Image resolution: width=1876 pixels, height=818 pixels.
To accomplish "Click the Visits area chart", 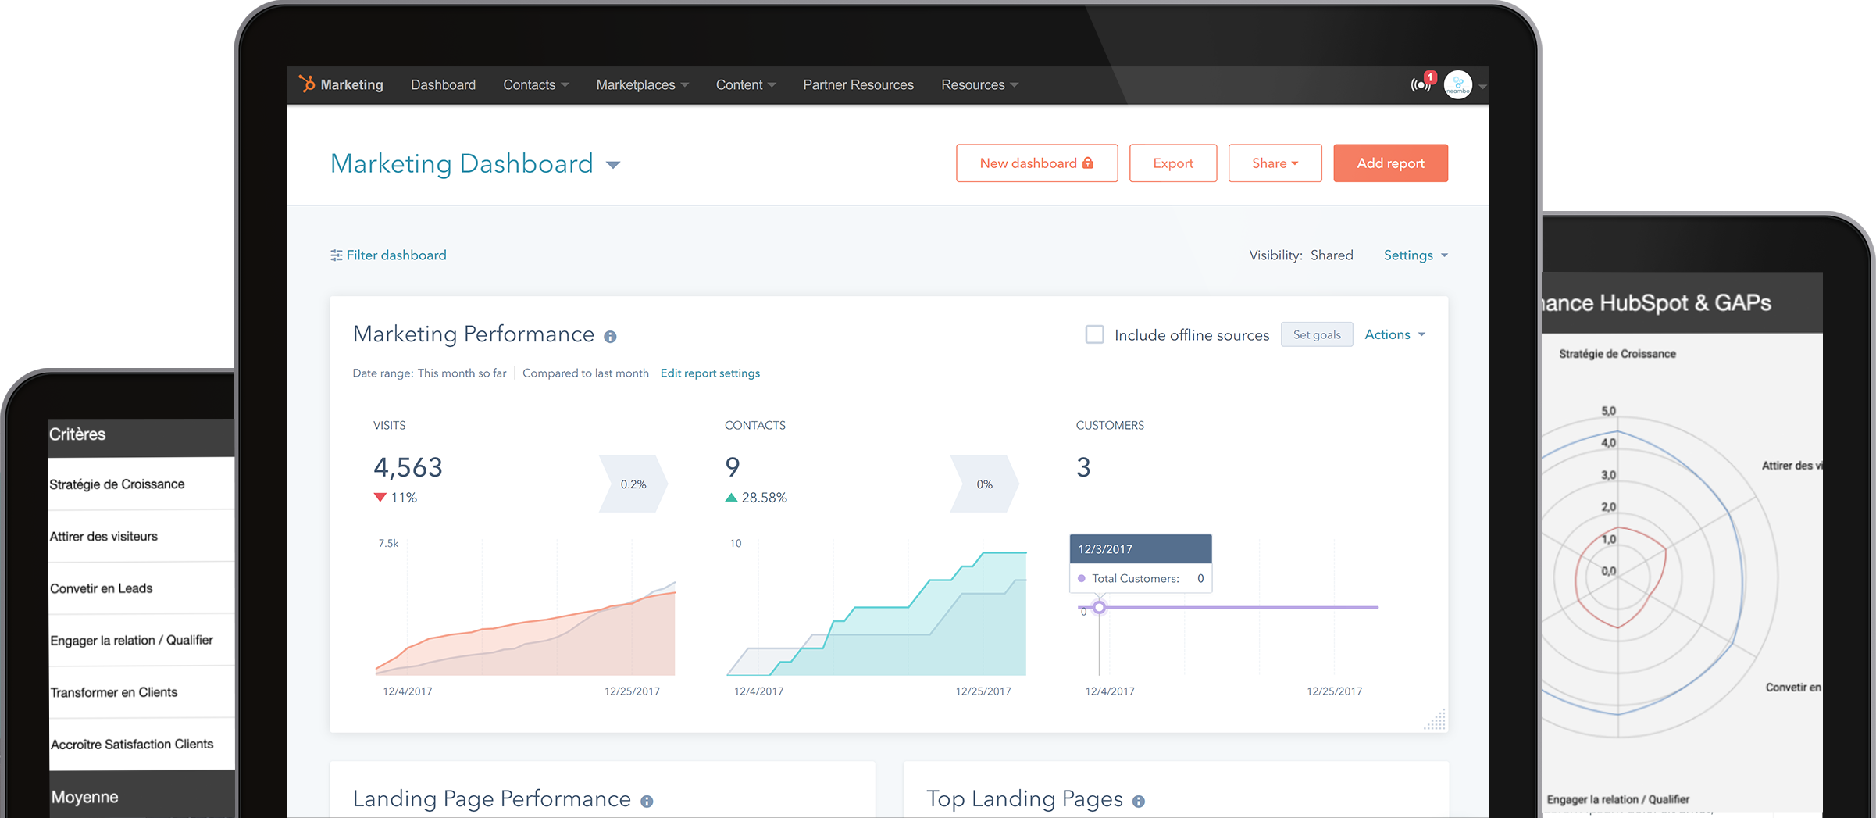I will tap(525, 629).
